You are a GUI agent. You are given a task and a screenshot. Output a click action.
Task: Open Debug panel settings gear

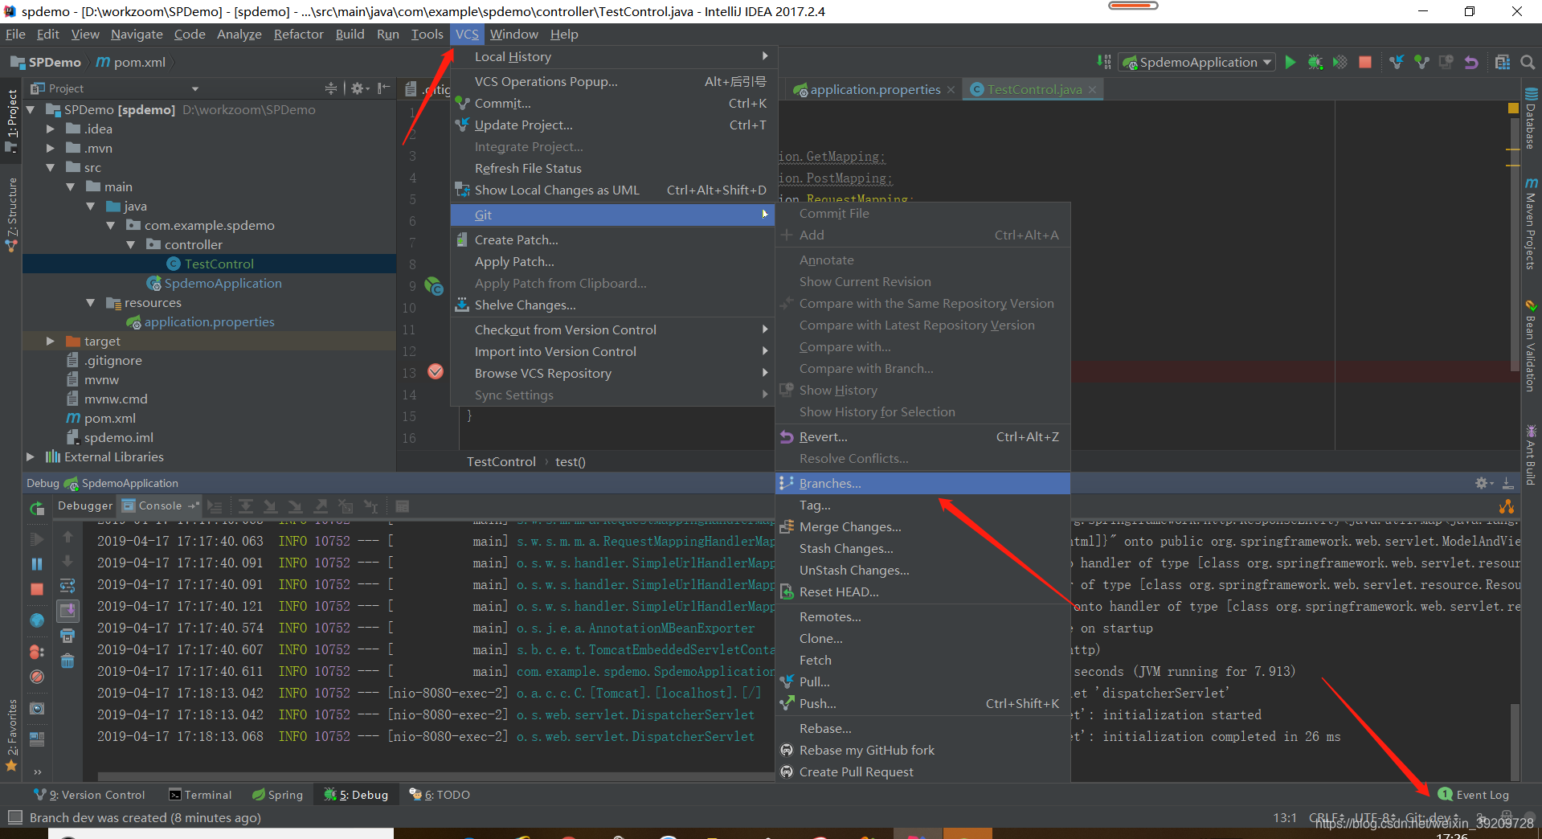click(1481, 483)
